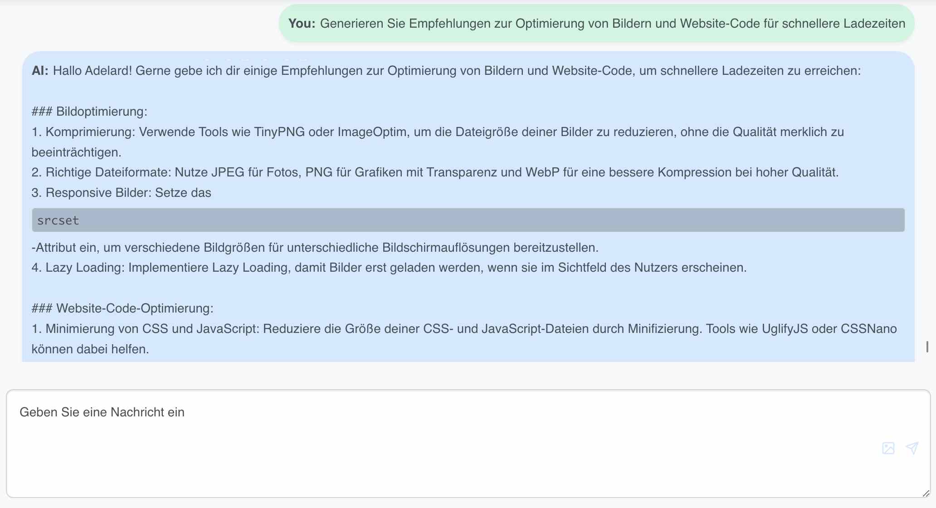This screenshot has width=936, height=508.
Task: Click the '1. Komprimierung' line
Action: click(x=438, y=132)
